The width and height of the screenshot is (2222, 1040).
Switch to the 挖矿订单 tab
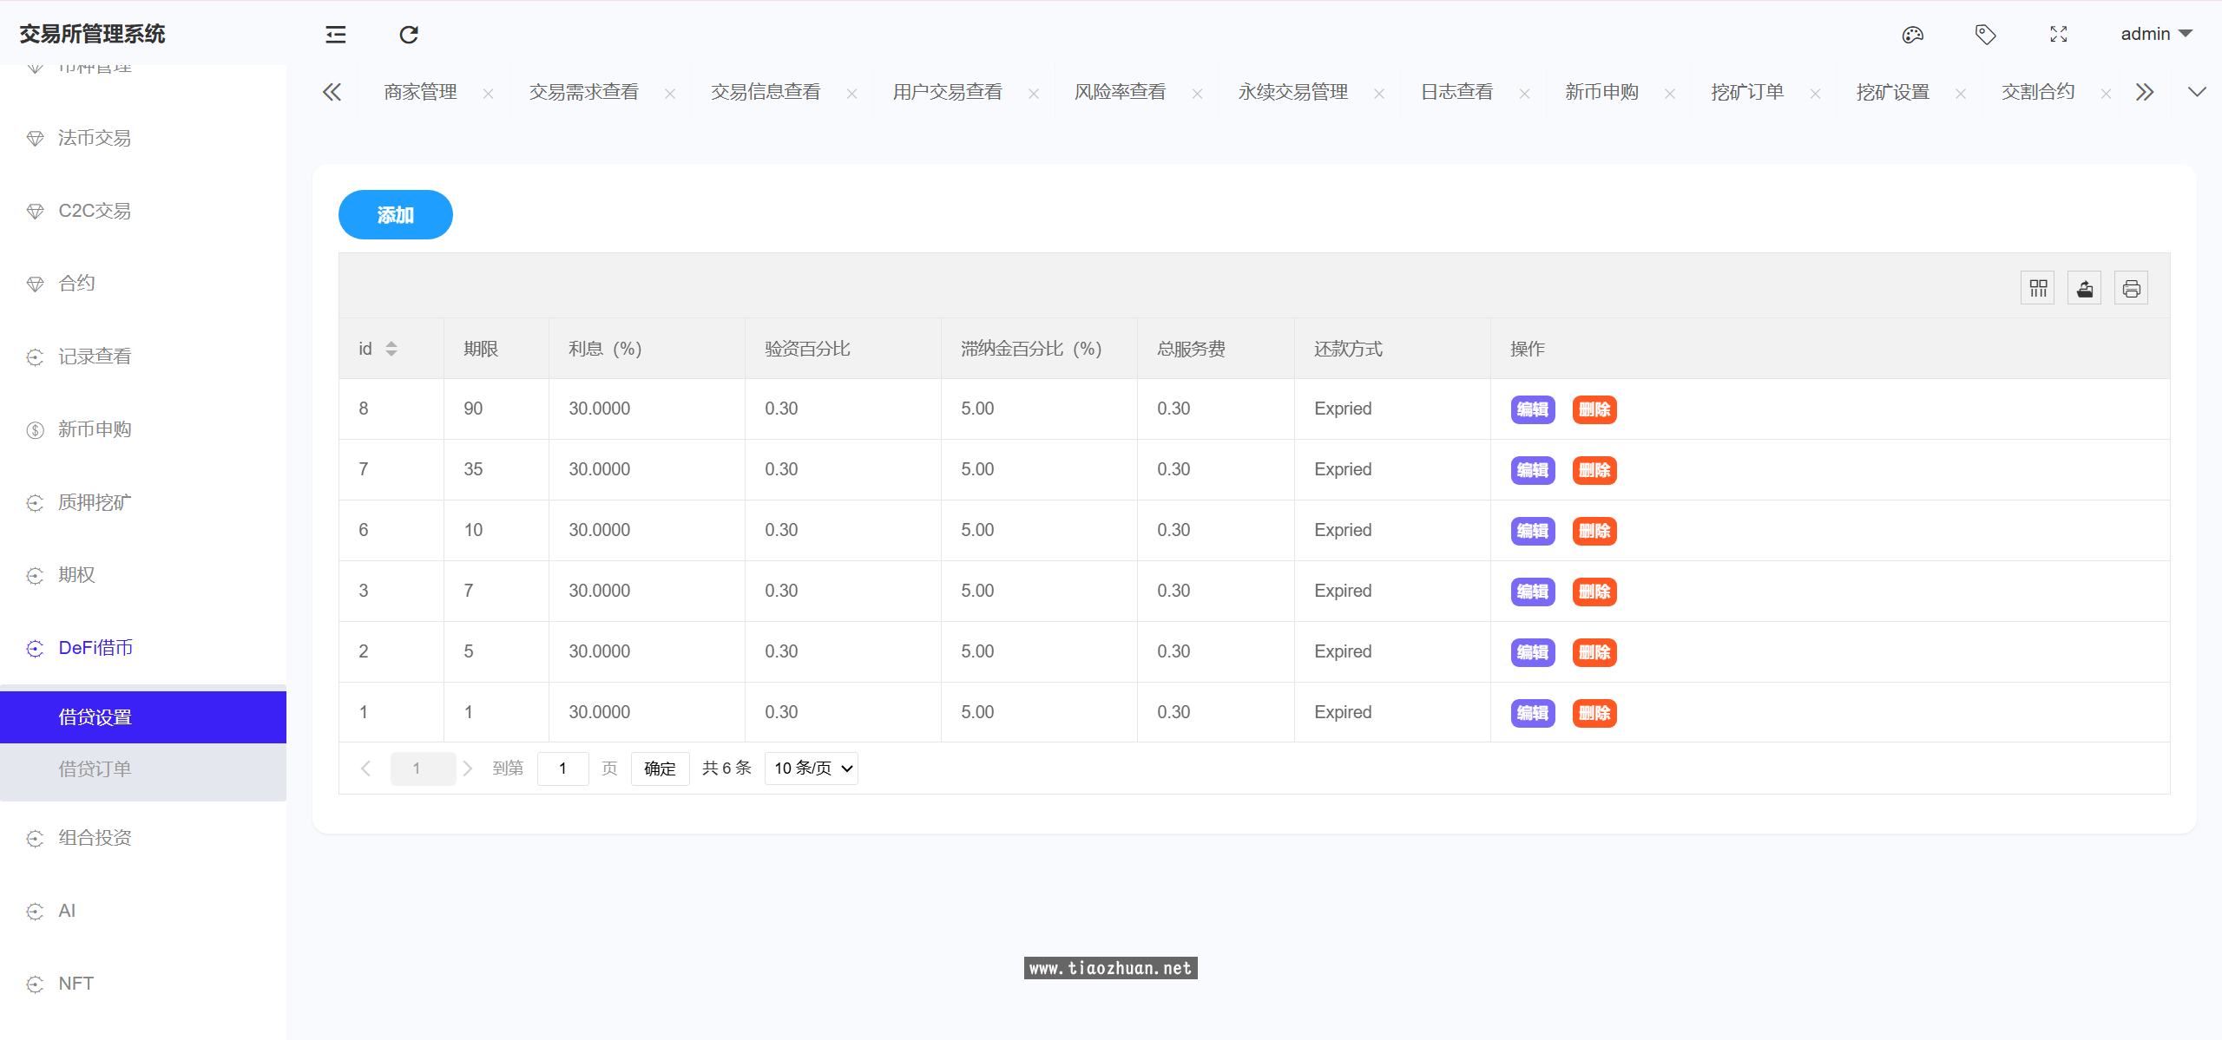(x=1746, y=92)
